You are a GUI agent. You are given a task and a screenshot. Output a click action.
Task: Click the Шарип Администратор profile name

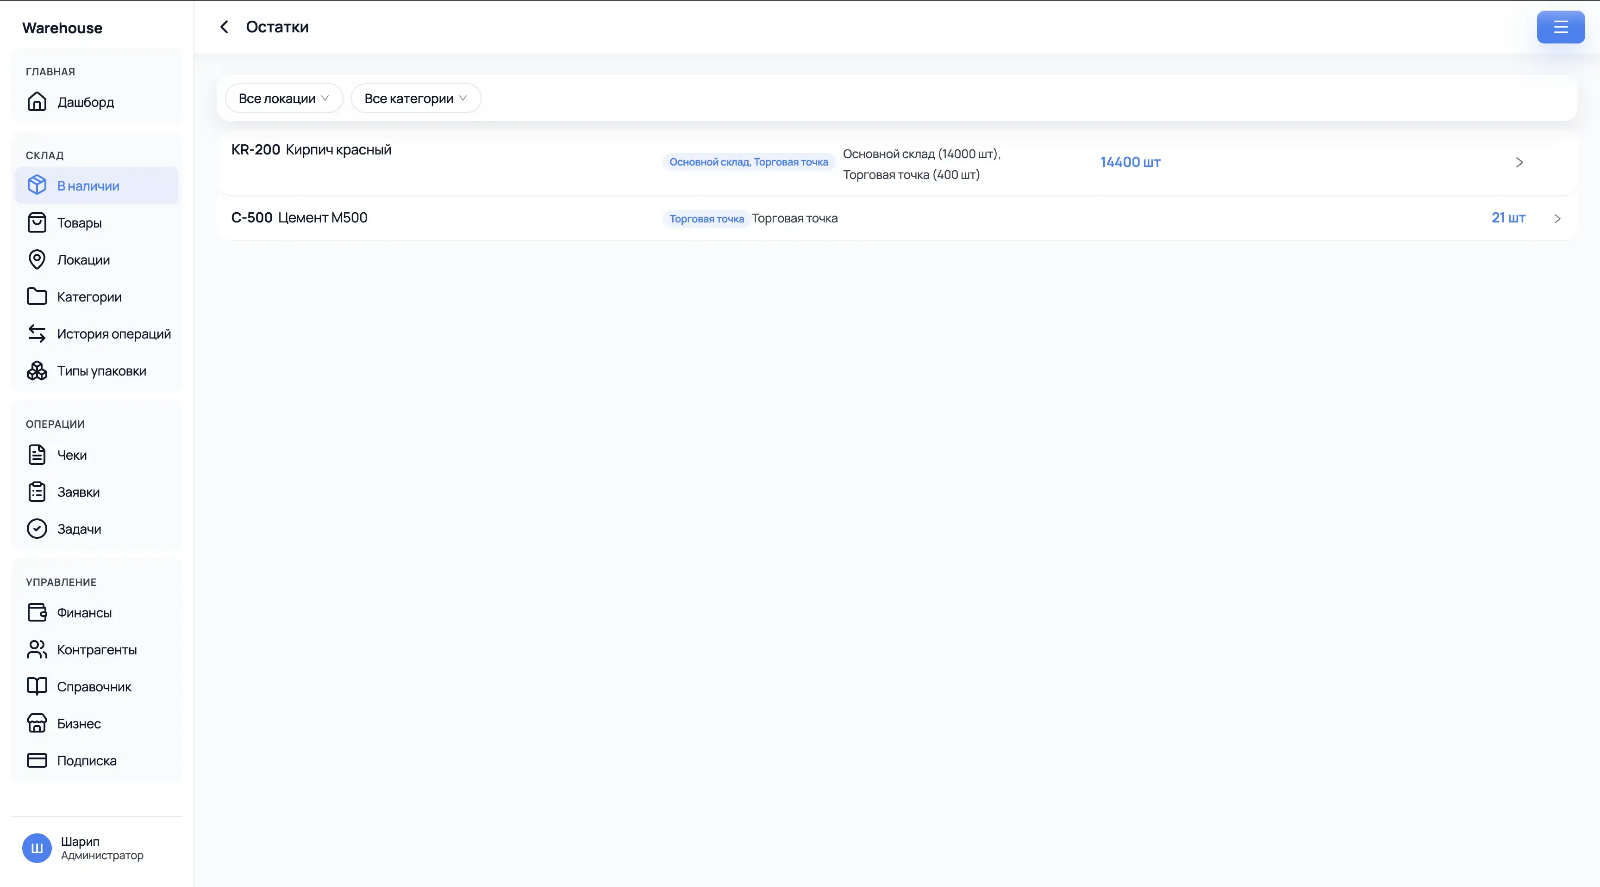[x=102, y=848]
